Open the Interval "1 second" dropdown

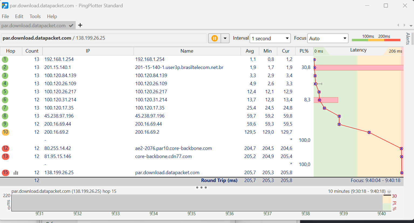(x=270, y=38)
